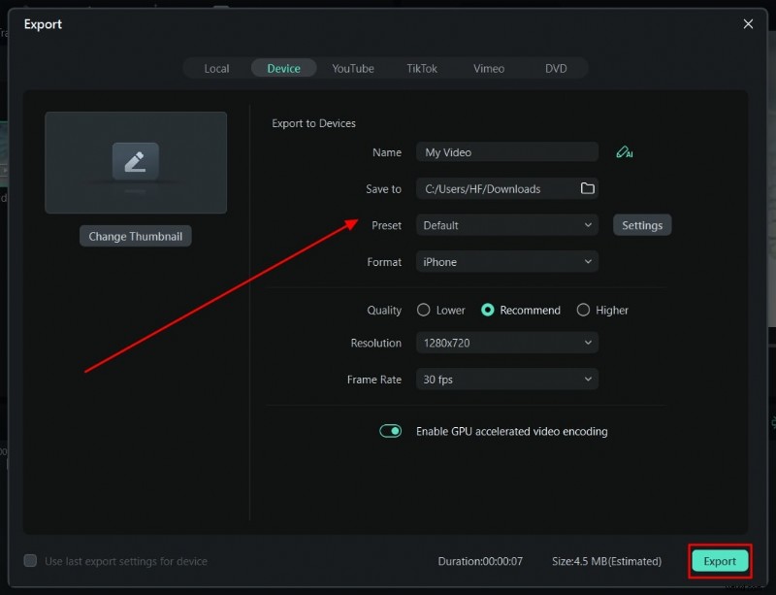Check Use last export settings for device
The image size is (776, 595).
(30, 561)
